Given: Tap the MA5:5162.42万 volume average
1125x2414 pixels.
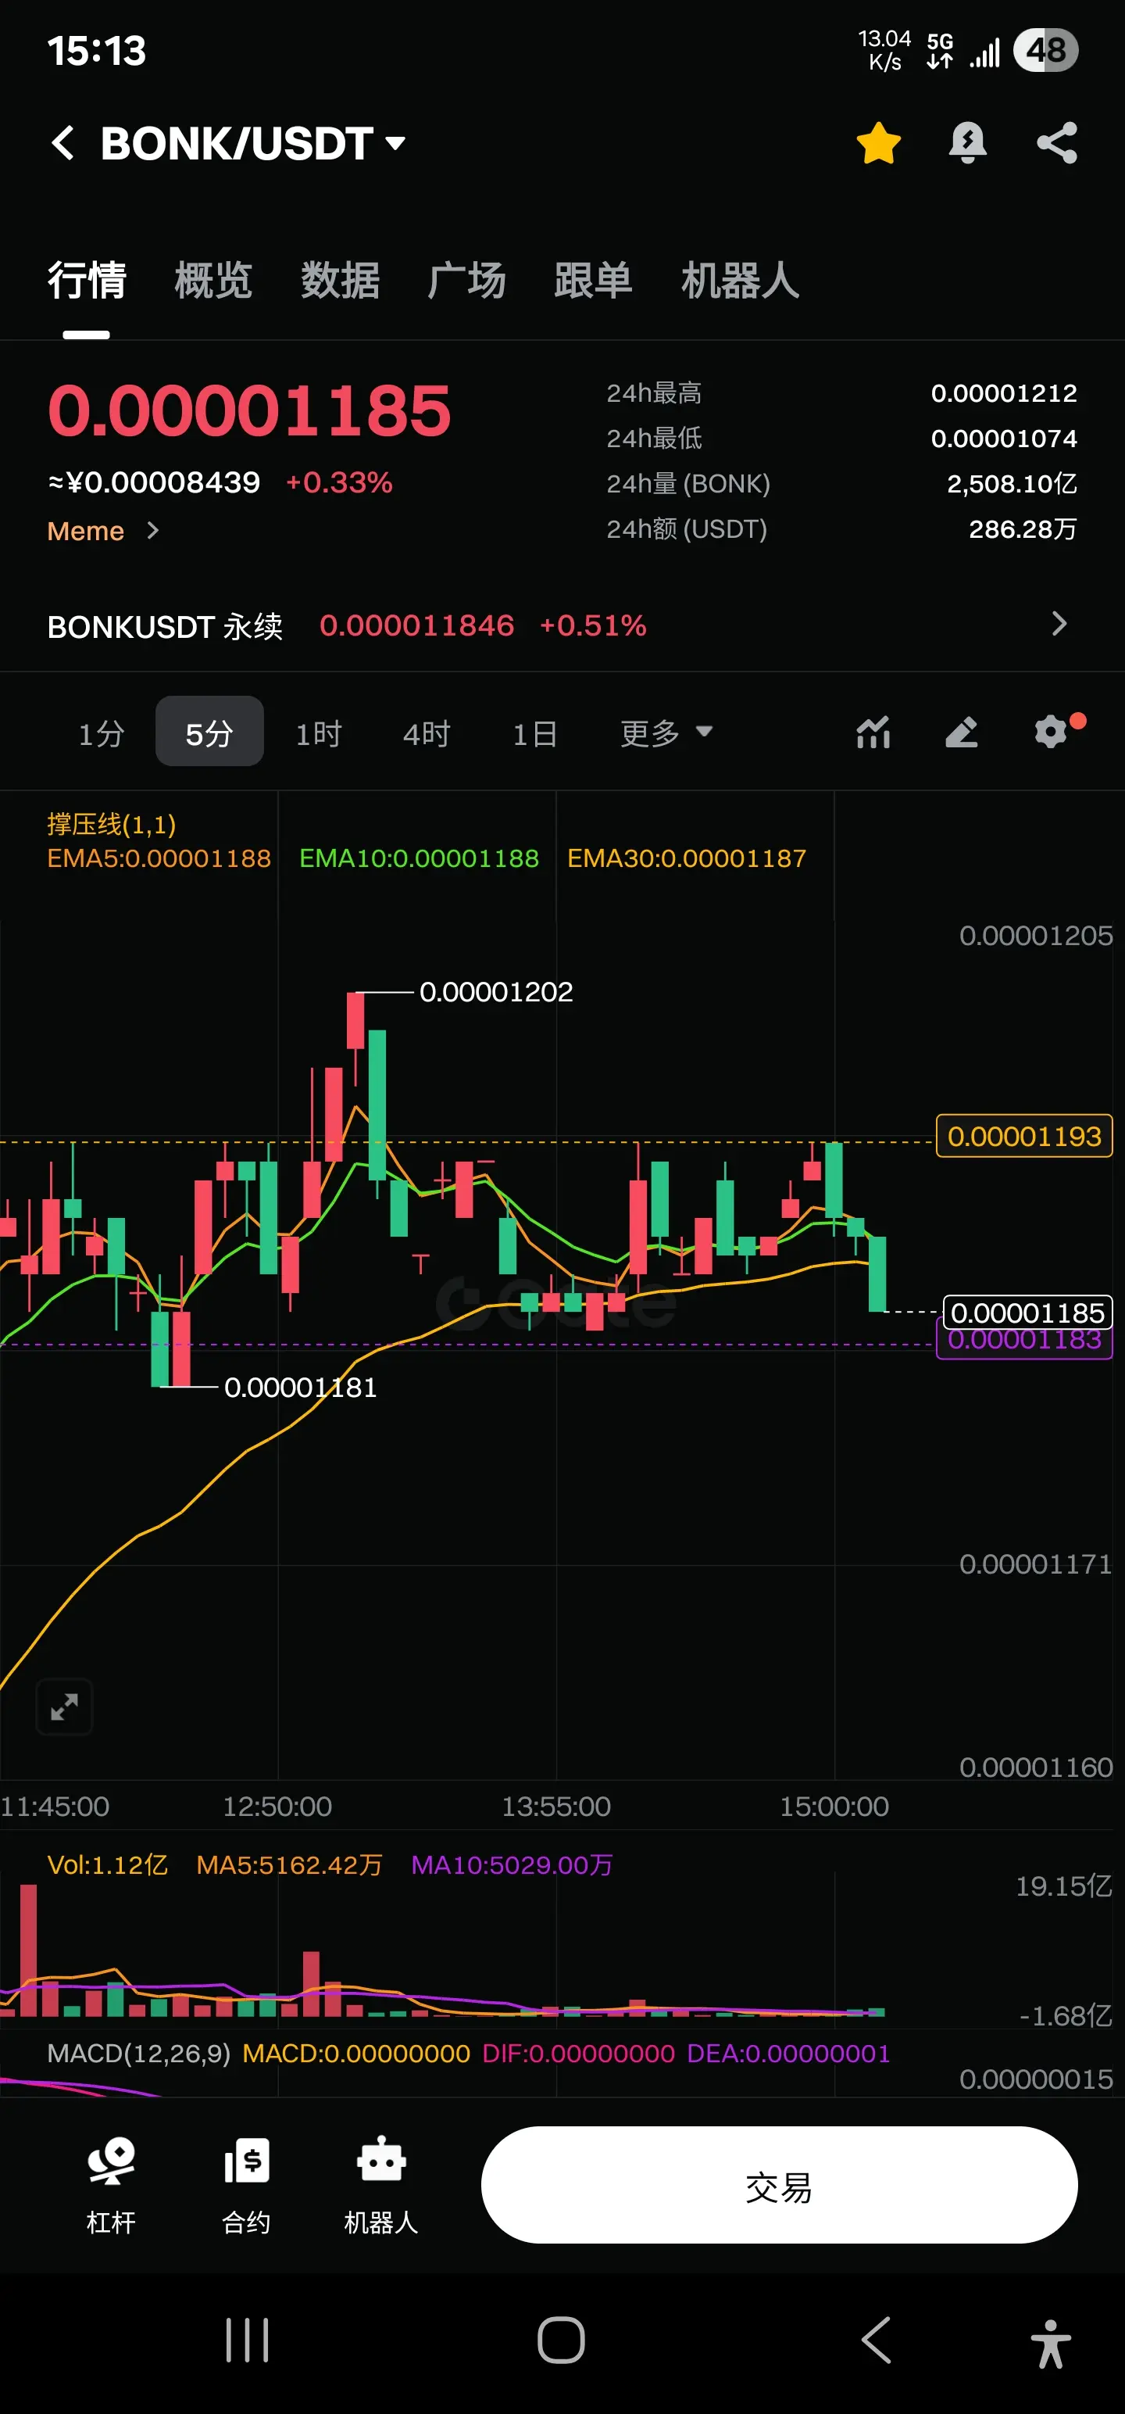Looking at the screenshot, I should click(x=288, y=1865).
